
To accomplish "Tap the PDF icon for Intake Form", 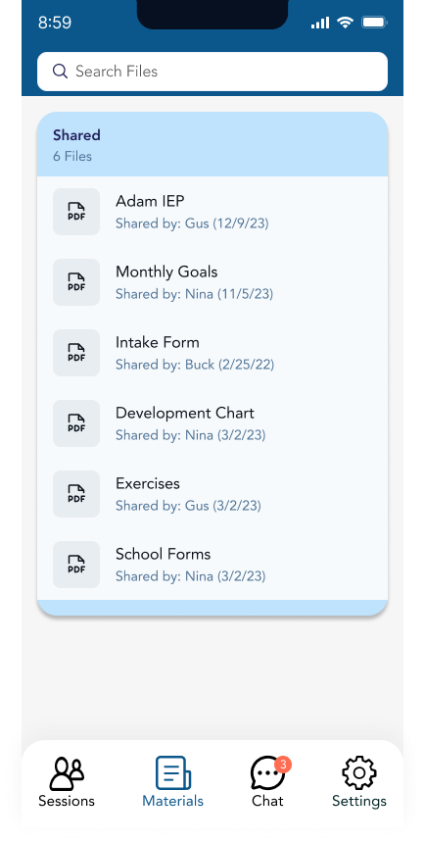I will point(76,353).
